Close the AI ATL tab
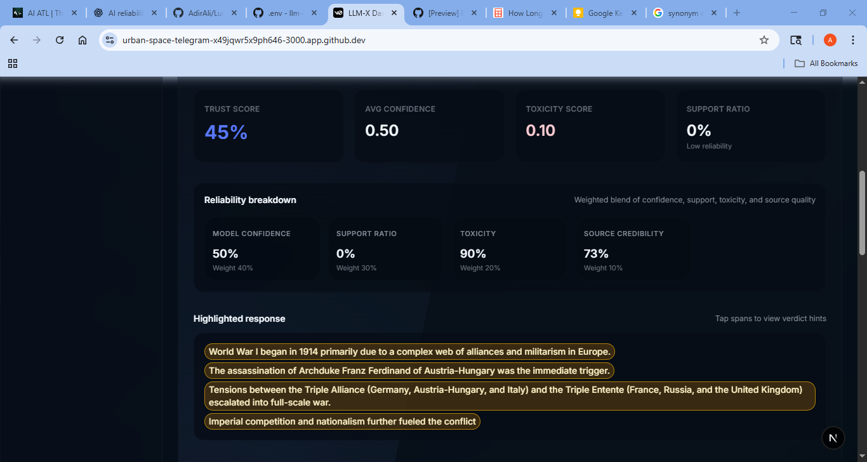This screenshot has width=867, height=462. (x=74, y=13)
